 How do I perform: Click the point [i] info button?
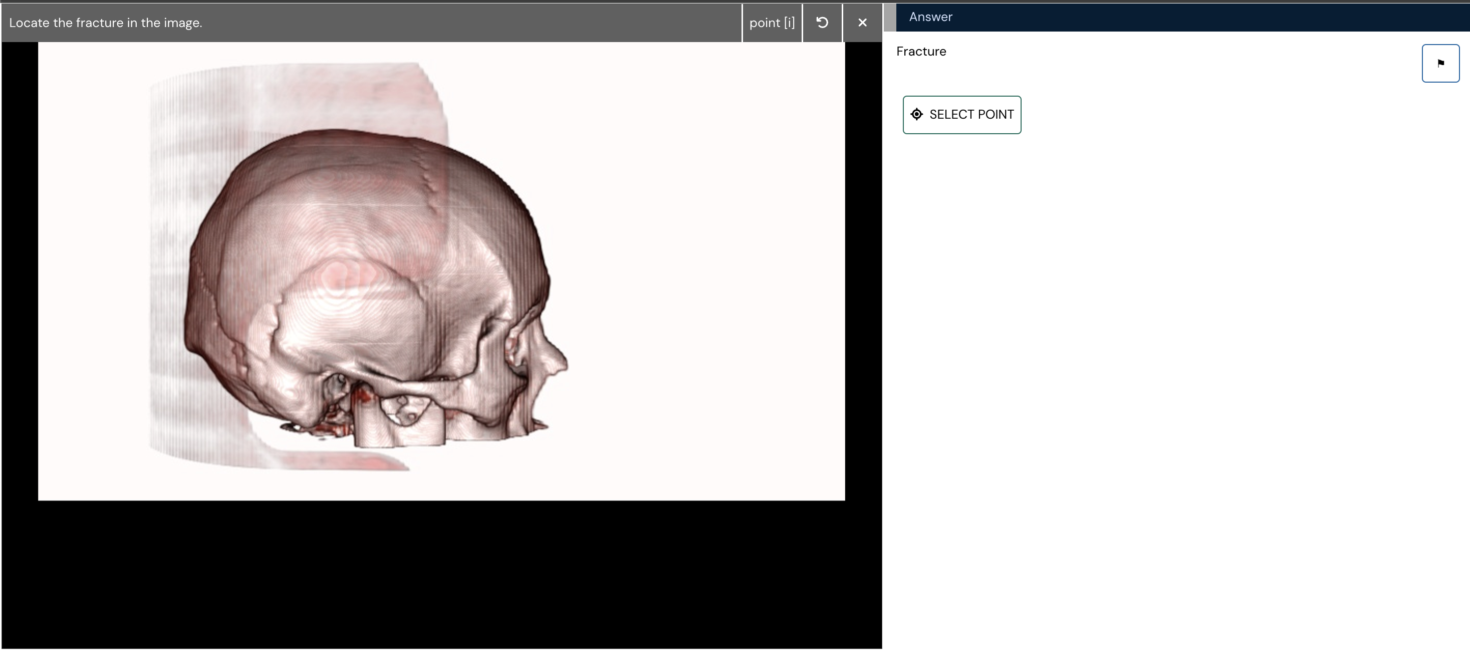click(772, 23)
